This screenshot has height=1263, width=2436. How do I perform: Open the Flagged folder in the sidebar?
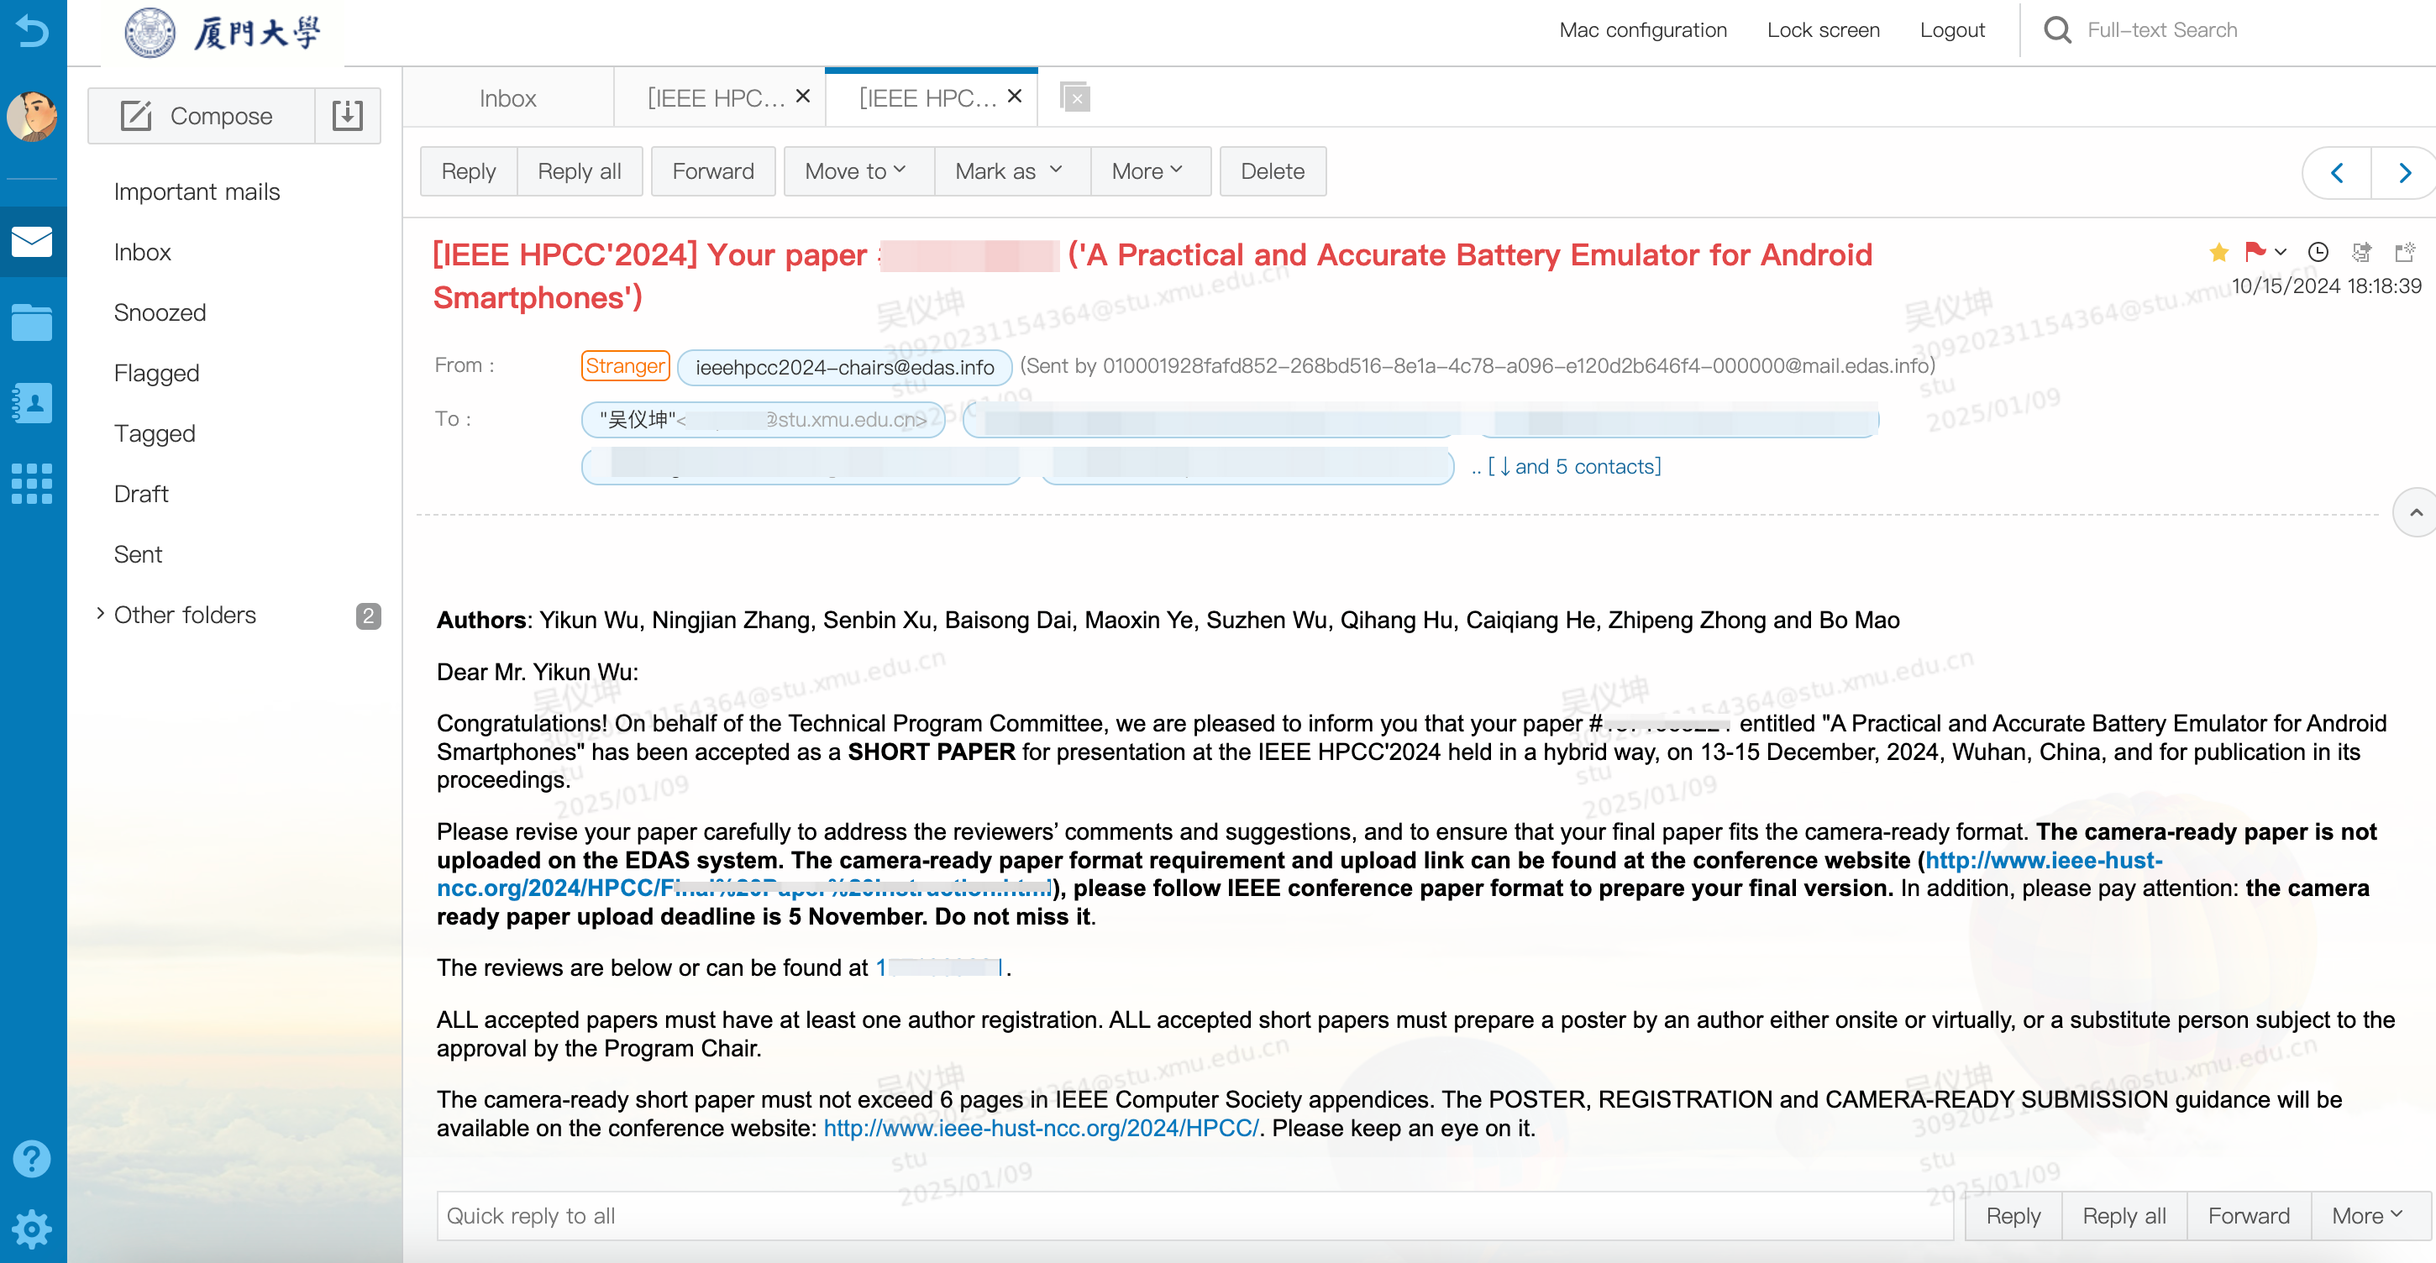pos(156,373)
